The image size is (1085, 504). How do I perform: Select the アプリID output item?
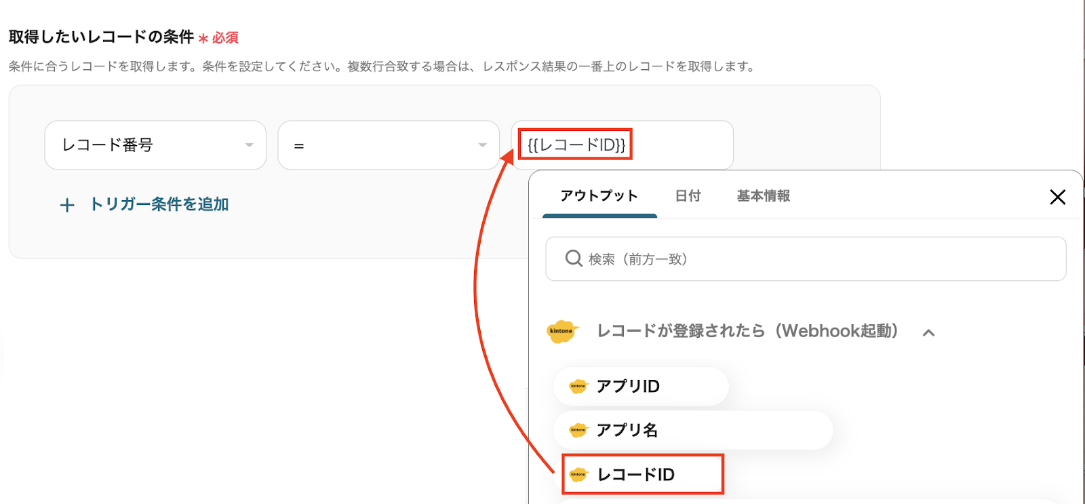(x=641, y=387)
